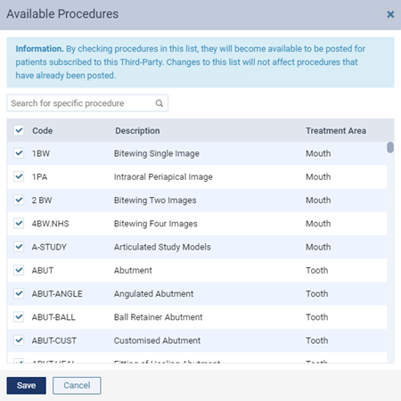
Task: Deselect the A-STUDY checkbox
Action: [x=19, y=247]
